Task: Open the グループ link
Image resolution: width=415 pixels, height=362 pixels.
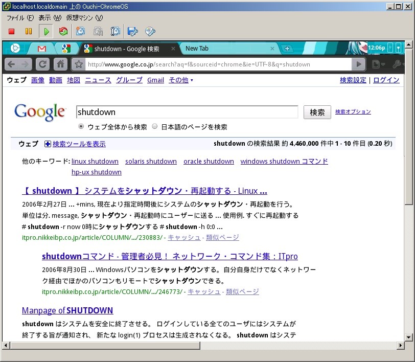Action: [129, 80]
